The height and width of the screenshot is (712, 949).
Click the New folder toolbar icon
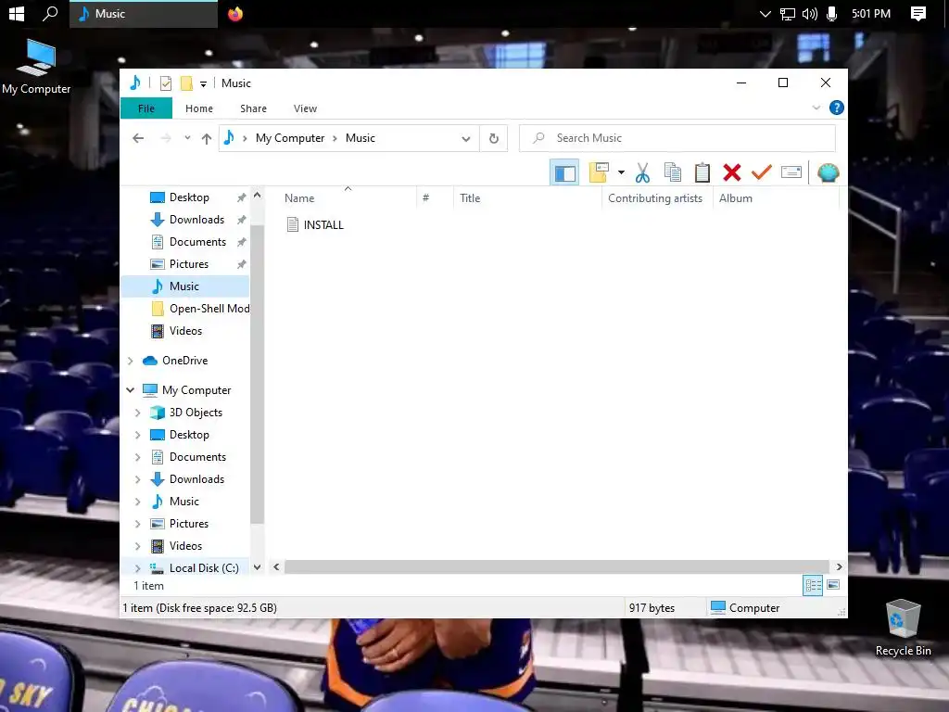[x=599, y=173]
